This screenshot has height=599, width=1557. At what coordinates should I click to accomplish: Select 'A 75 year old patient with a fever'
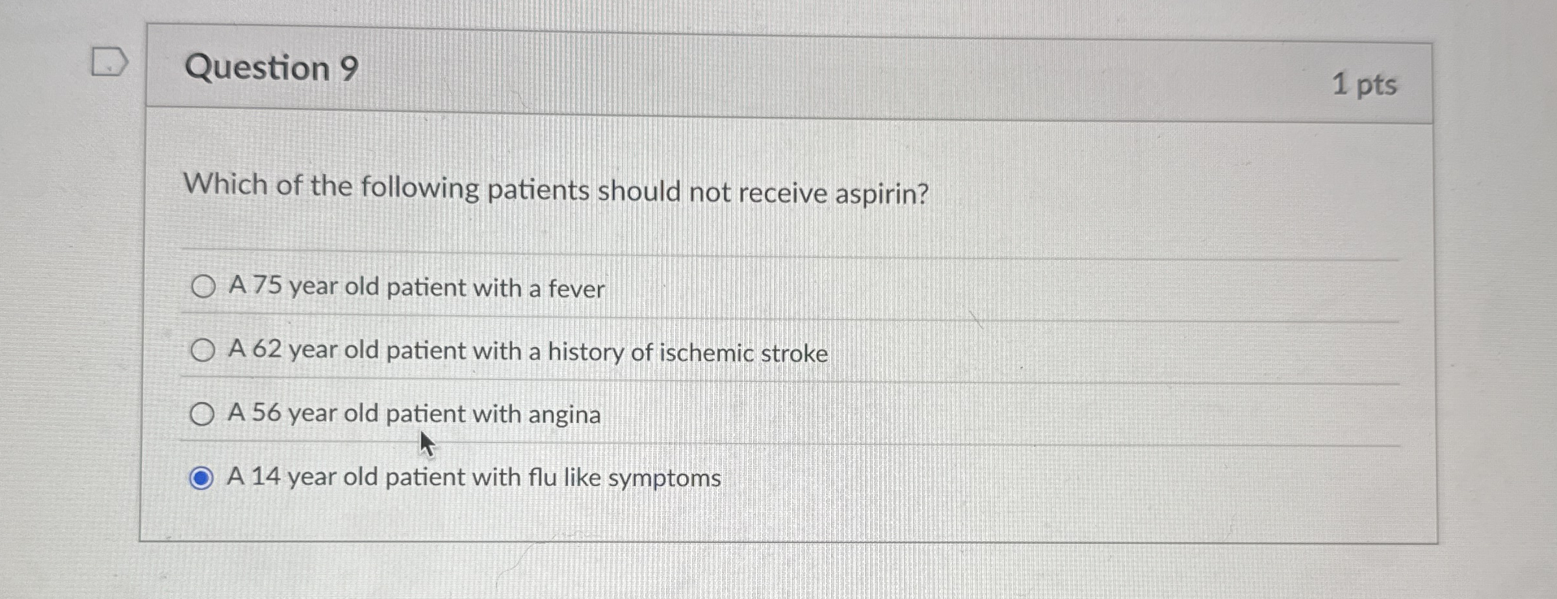203,287
